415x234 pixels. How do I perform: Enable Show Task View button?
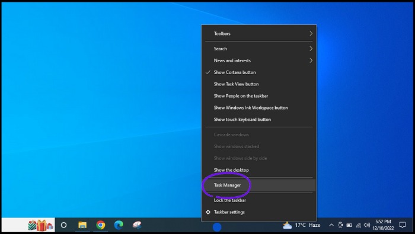(x=259, y=84)
